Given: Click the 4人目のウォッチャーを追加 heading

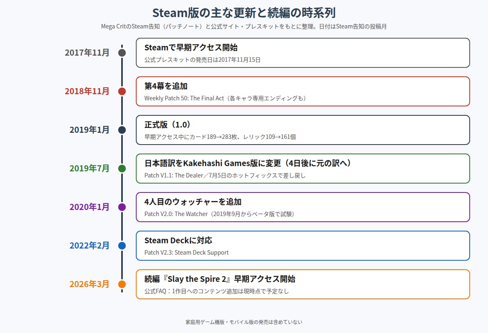Looking at the screenshot, I should pos(193,202).
